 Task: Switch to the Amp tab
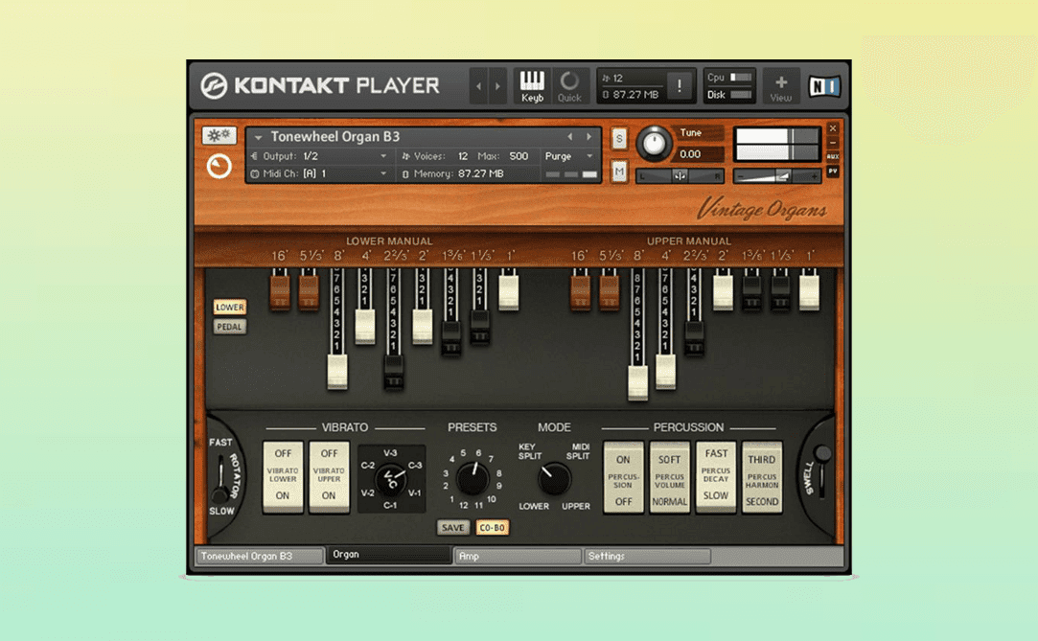518,556
